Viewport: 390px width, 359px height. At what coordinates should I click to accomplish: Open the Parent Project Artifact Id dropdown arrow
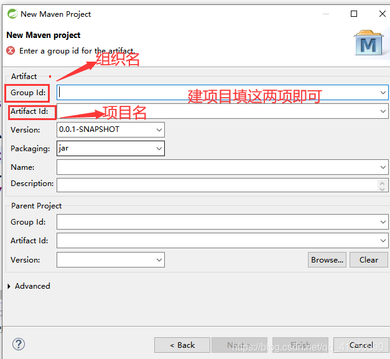[383, 241]
